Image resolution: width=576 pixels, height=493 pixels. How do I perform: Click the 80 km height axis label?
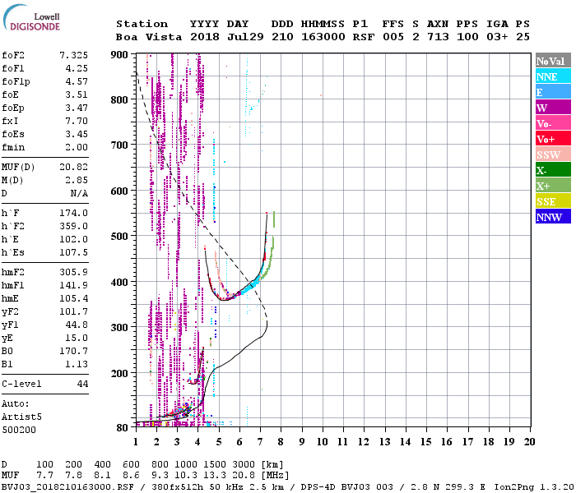(122, 428)
